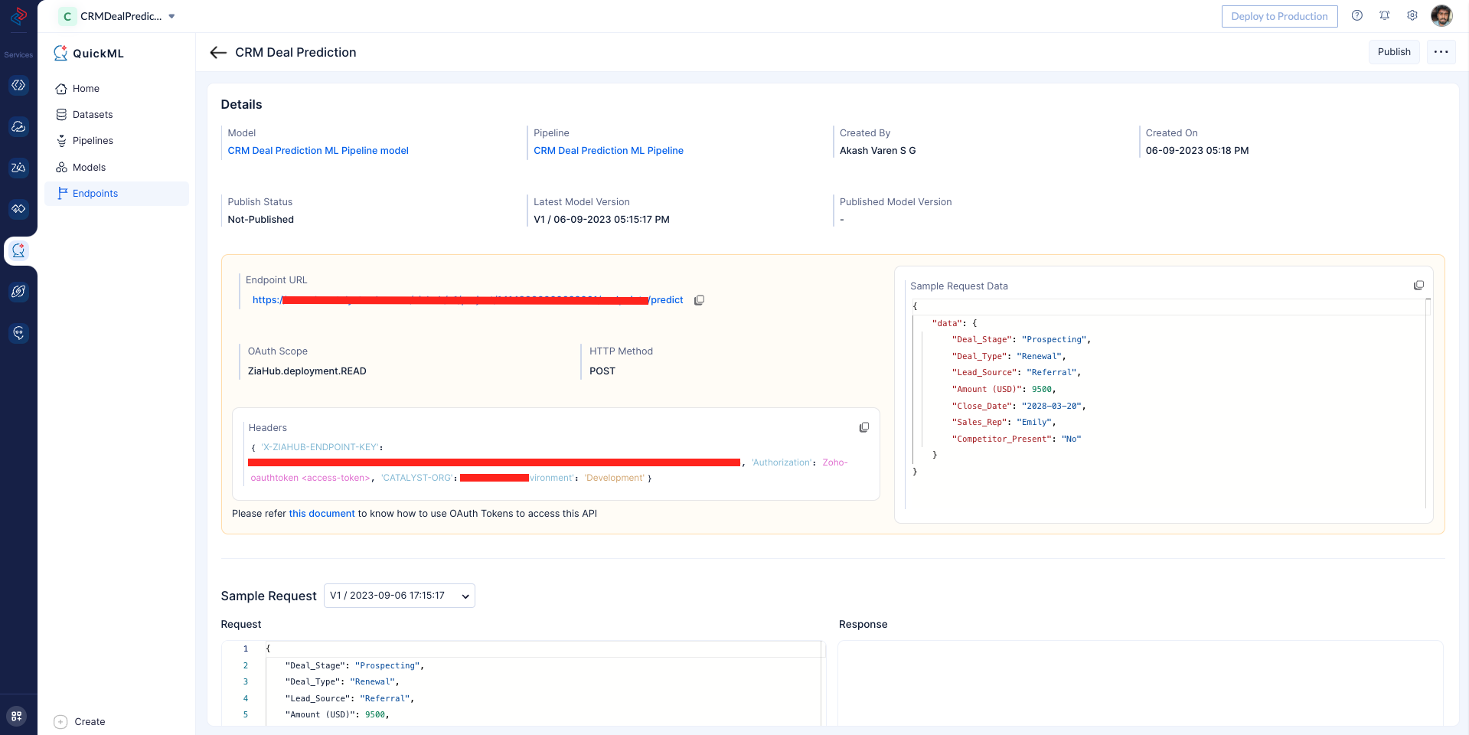1469x735 pixels.
Task: Open the Cloud Scale service icon
Action: [18, 126]
